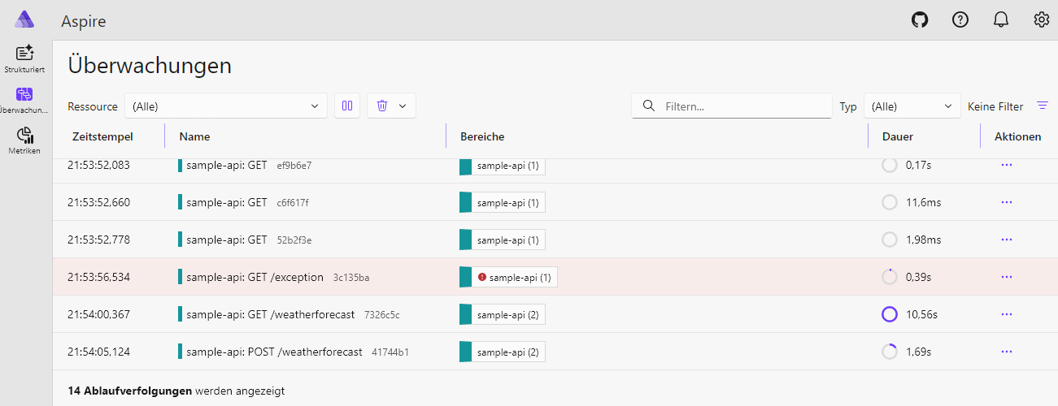Pause incoming traces button
The width and height of the screenshot is (1058, 406).
[347, 106]
